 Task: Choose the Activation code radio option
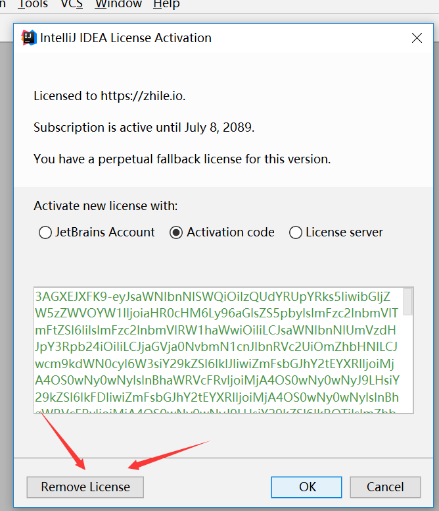click(x=176, y=232)
